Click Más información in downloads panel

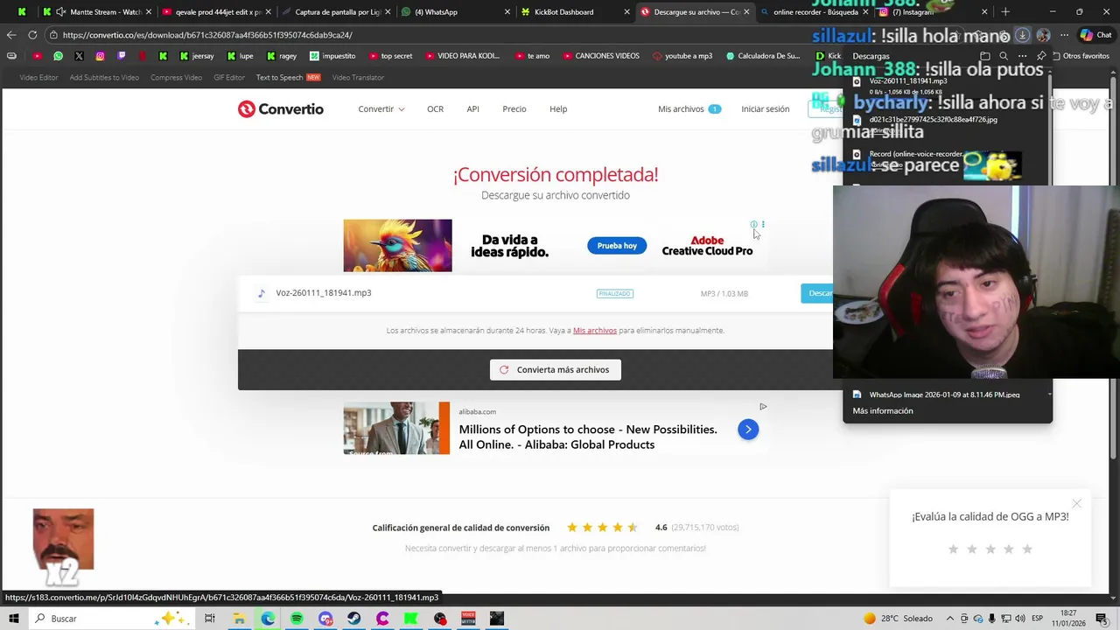coord(882,410)
